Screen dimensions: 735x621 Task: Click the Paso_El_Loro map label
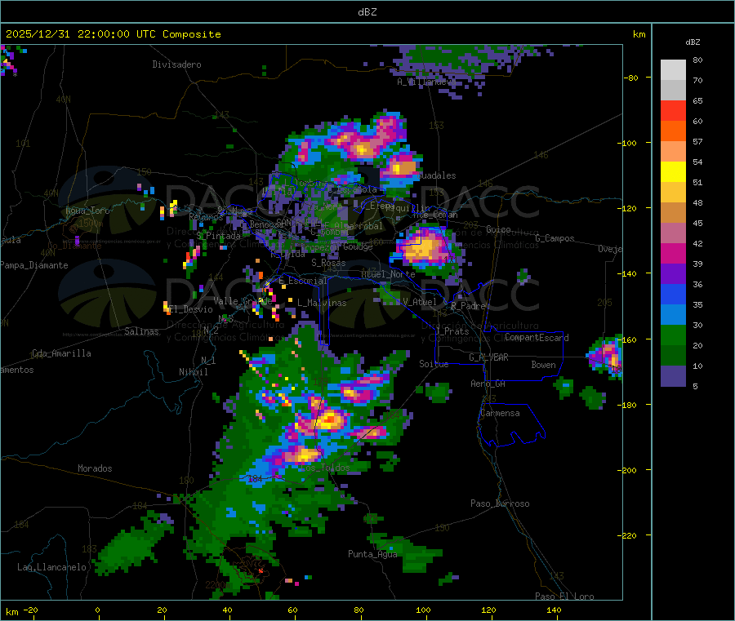tap(564, 597)
